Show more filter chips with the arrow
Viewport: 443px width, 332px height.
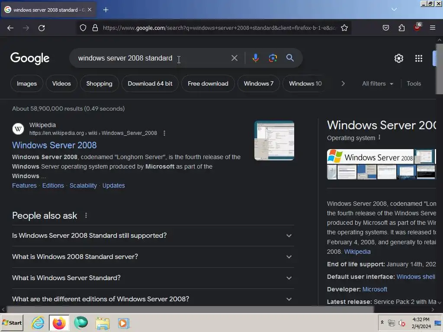tap(343, 83)
